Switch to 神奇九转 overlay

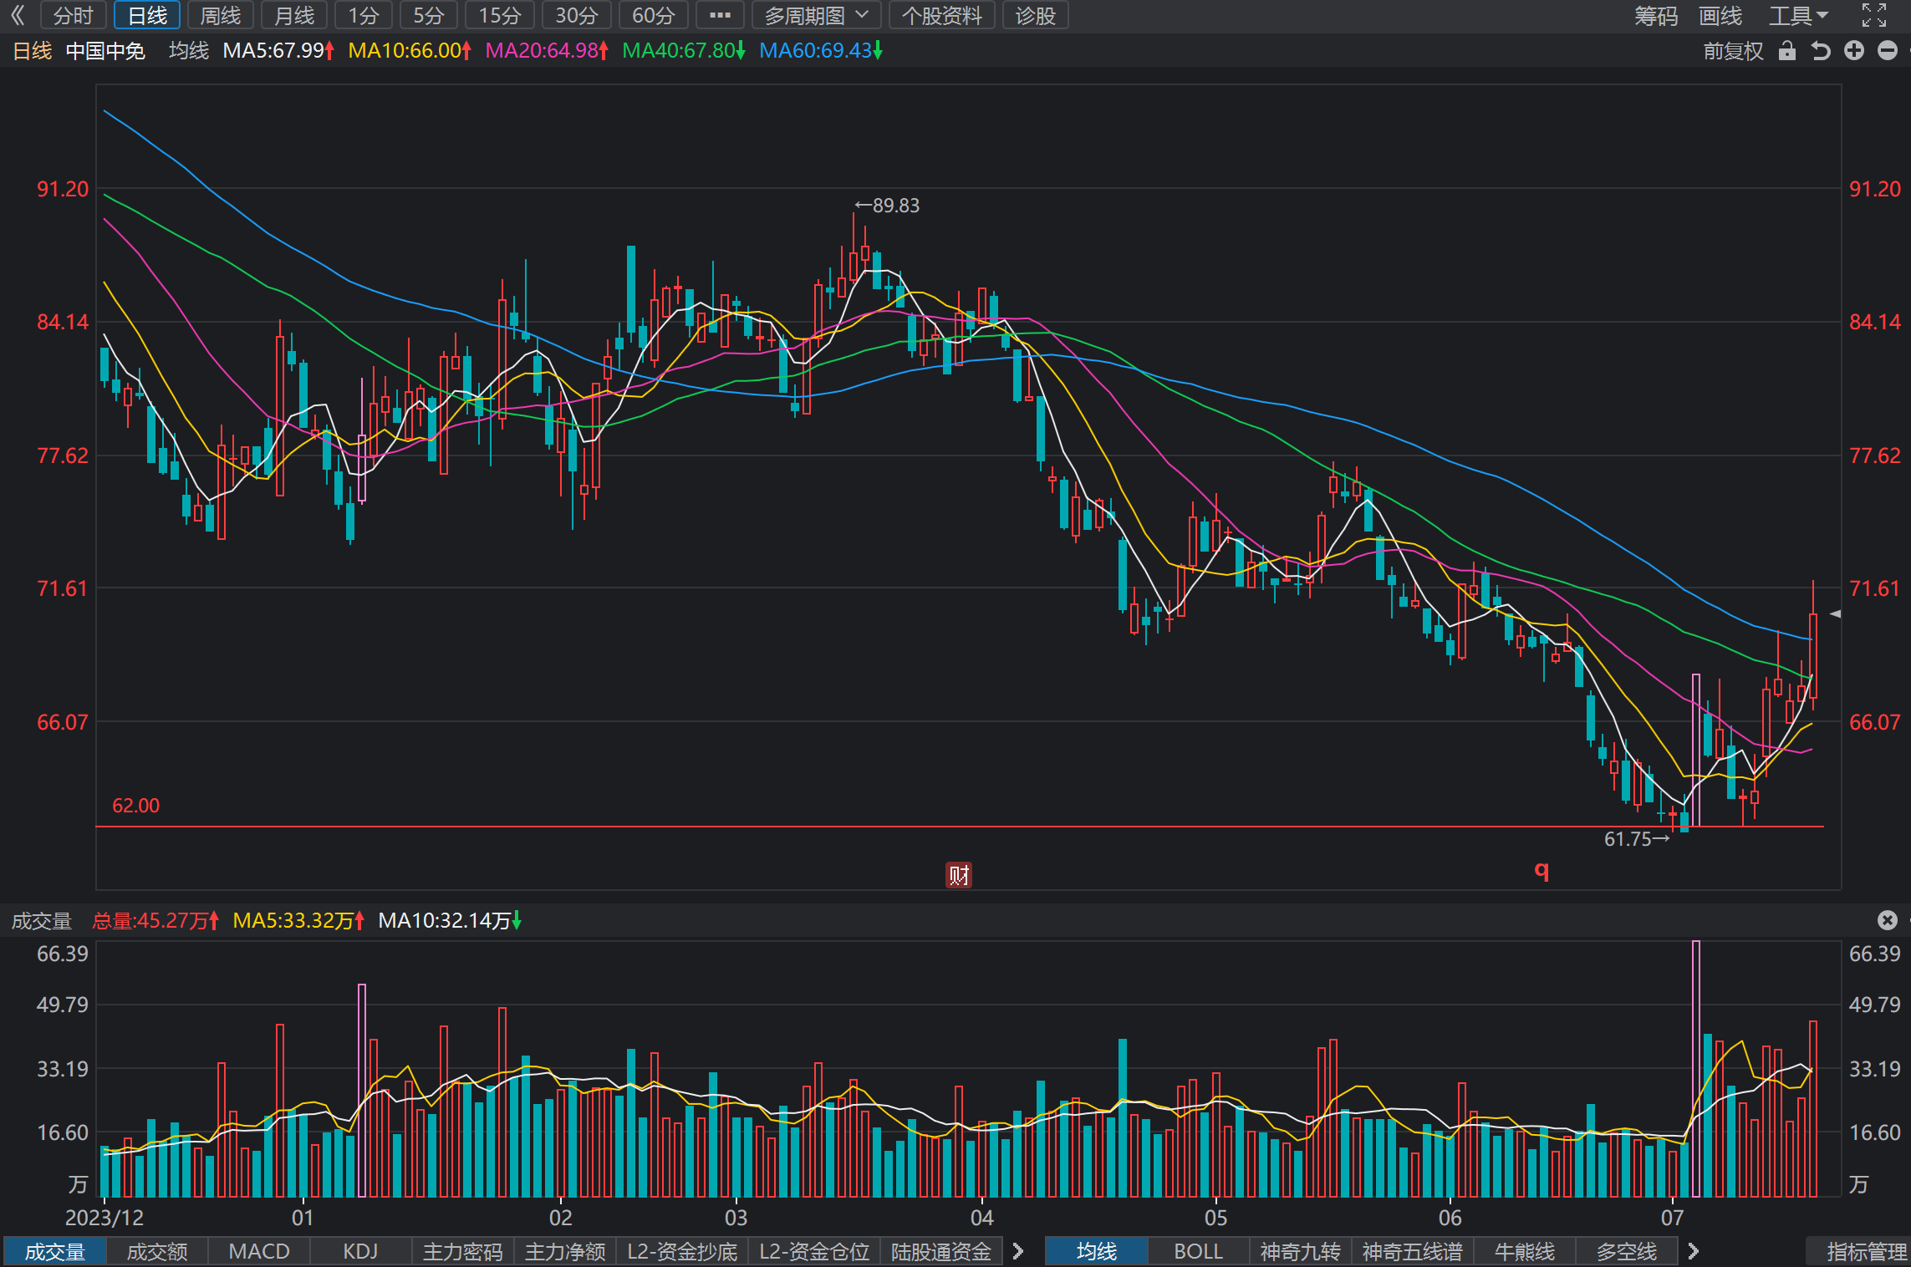(x=1301, y=1251)
